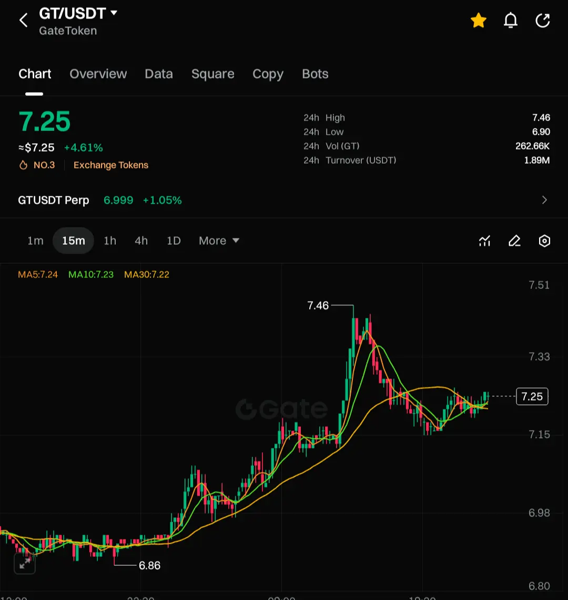Switch to the Square tab
Screen dimensions: 568x600
tap(212, 74)
